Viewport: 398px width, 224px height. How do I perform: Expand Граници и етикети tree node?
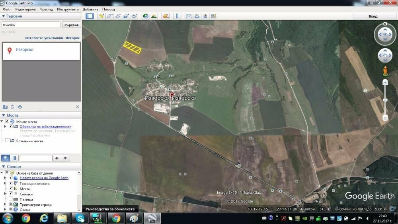pos(5,183)
